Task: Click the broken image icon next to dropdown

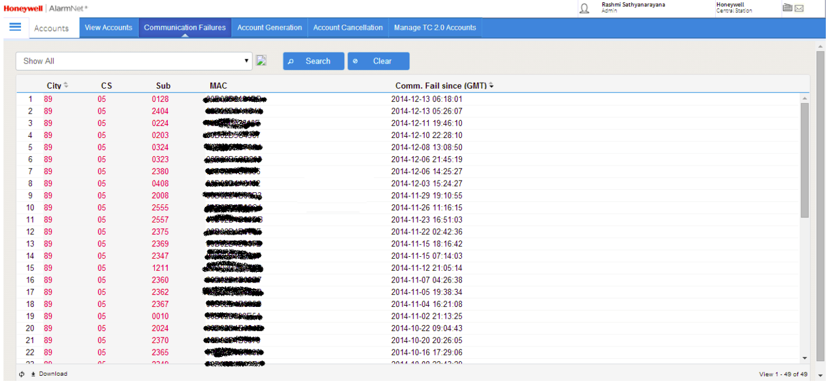Action: click(x=261, y=61)
